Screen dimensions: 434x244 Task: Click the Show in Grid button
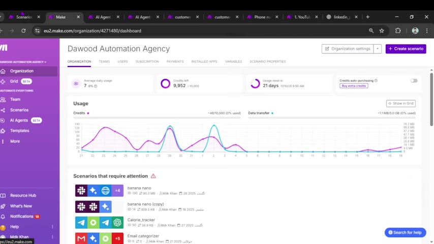point(401,103)
